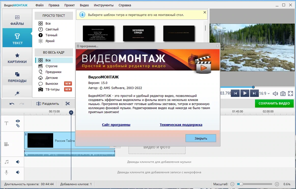
Task: Click the template list scrollbar
Action: click(x=205, y=28)
